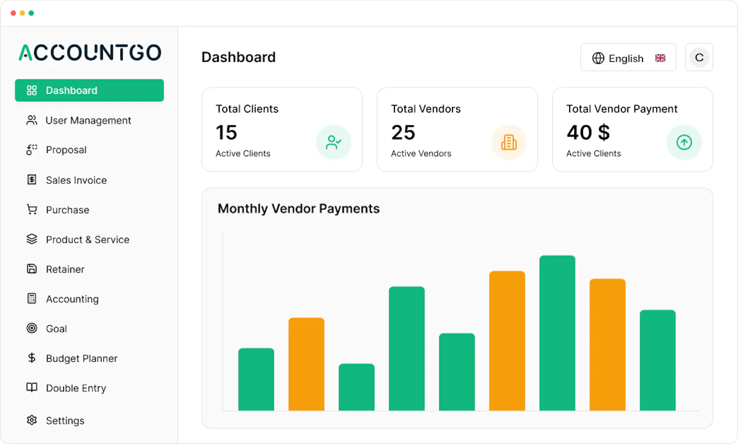Go to Accounting label
This screenshot has height=444, width=738.
coord(72,299)
